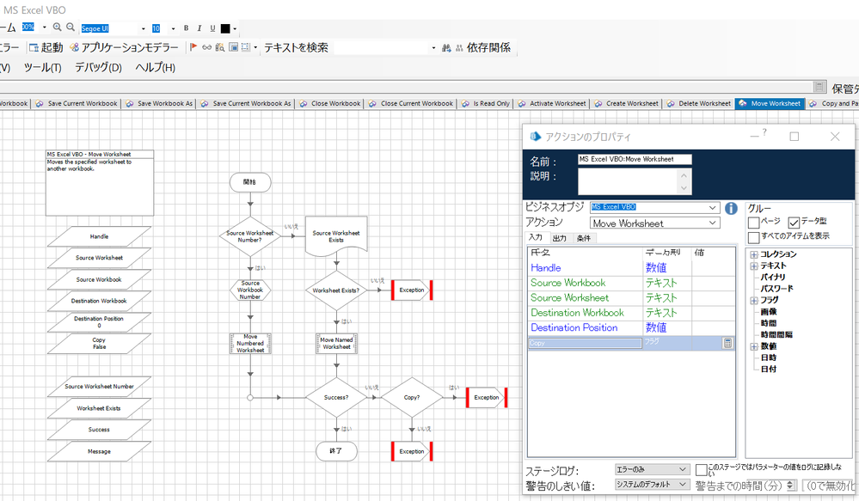This screenshot has width=859, height=501.
Task: Expand the 数値 tree node
Action: click(754, 346)
